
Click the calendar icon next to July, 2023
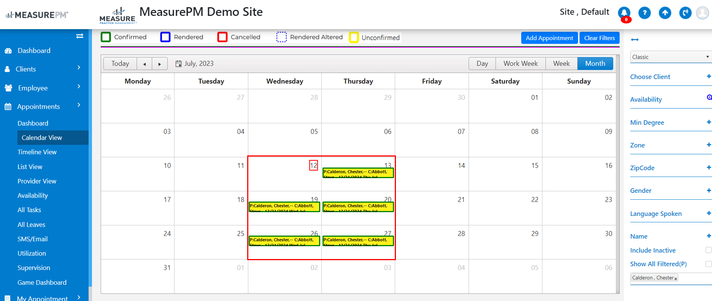click(x=179, y=64)
